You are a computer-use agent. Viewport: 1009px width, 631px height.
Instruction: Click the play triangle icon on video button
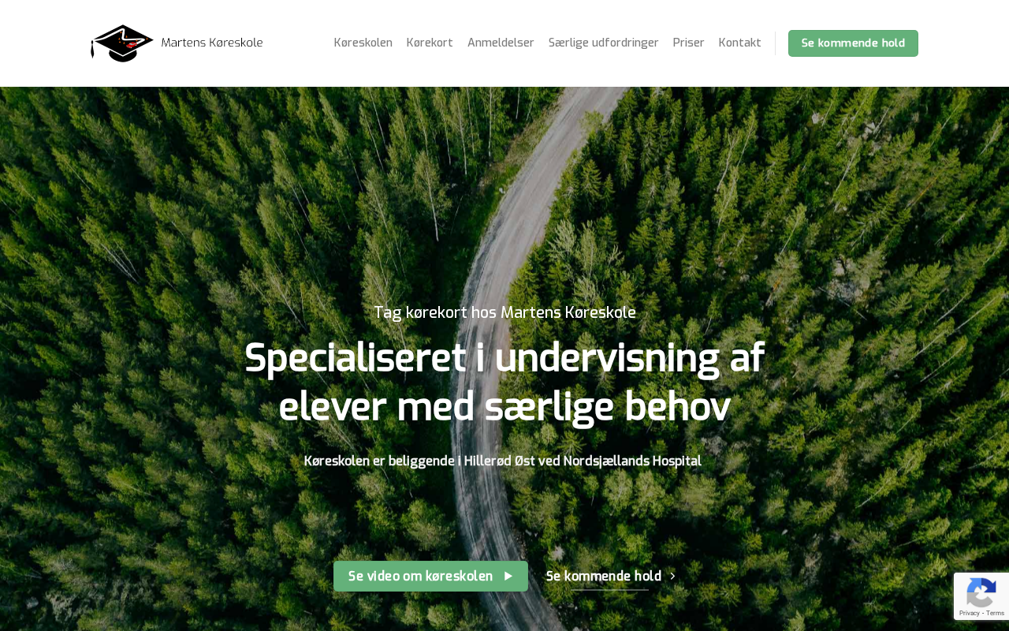tap(508, 577)
